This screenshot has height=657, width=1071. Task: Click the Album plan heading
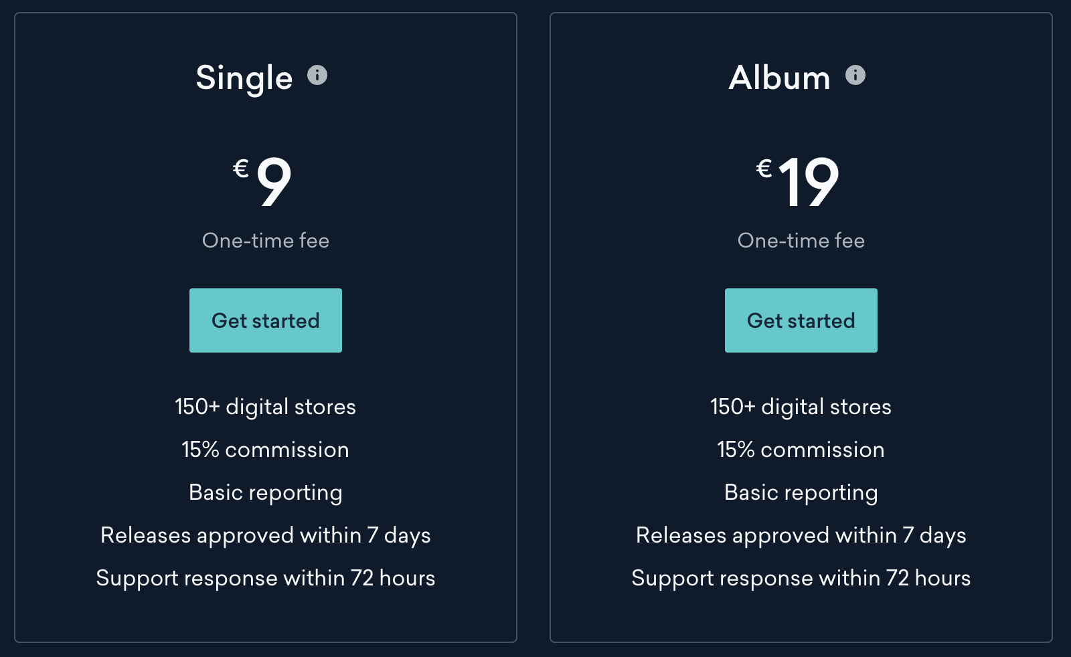pos(780,78)
